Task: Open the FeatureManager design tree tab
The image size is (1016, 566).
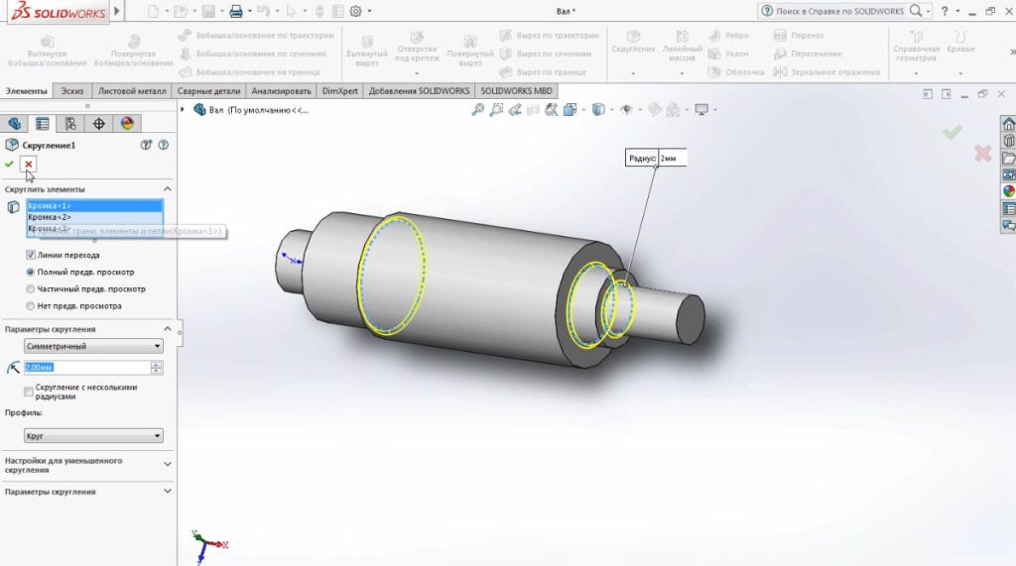Action: 14,123
